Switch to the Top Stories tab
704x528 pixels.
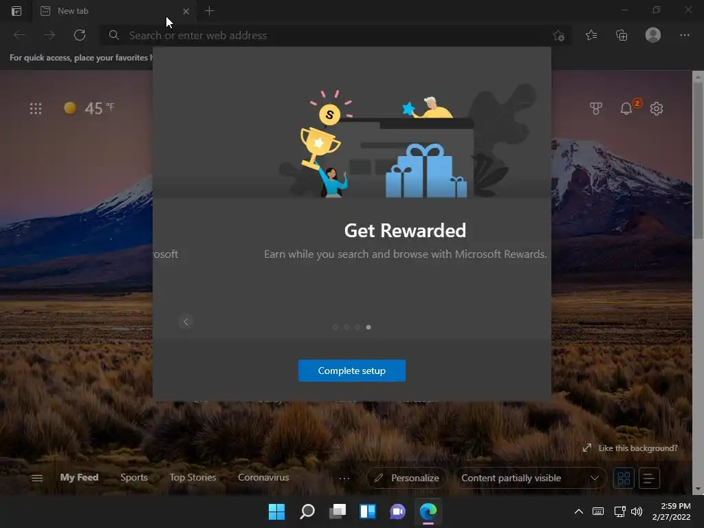point(192,477)
